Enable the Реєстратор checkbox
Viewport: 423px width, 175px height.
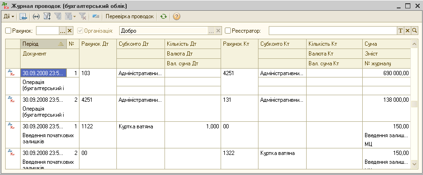tap(228, 31)
